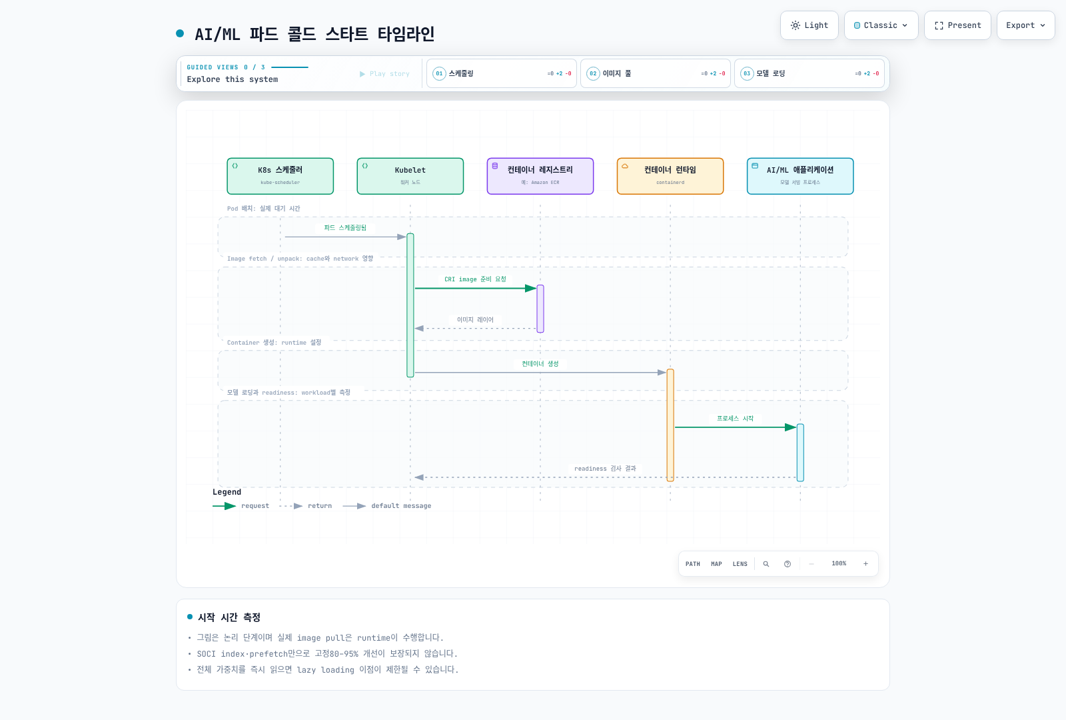Screen dimensions: 1066x720
Task: Click the code icon on K8s 스케줄러
Action: 235,166
